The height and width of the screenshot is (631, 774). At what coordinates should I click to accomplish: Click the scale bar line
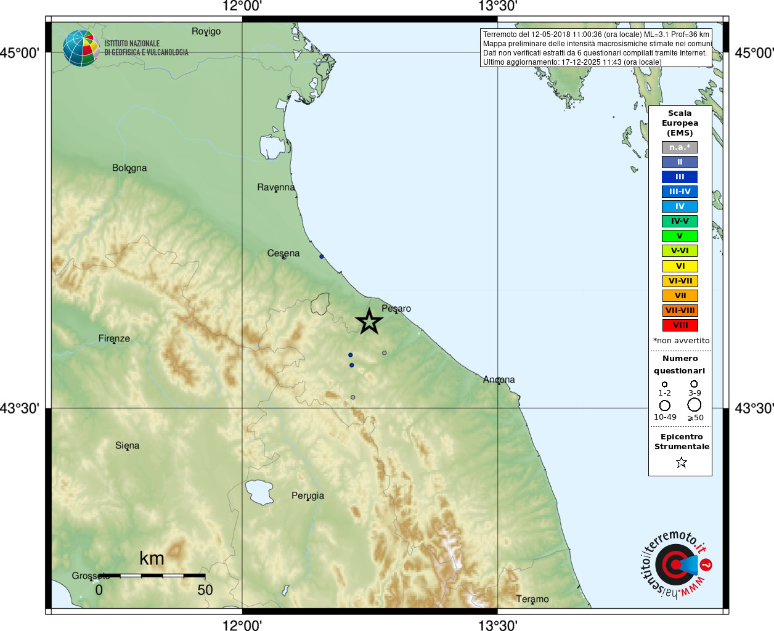(x=152, y=576)
